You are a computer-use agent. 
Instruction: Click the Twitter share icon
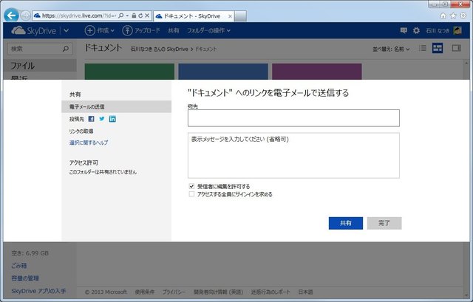102,119
